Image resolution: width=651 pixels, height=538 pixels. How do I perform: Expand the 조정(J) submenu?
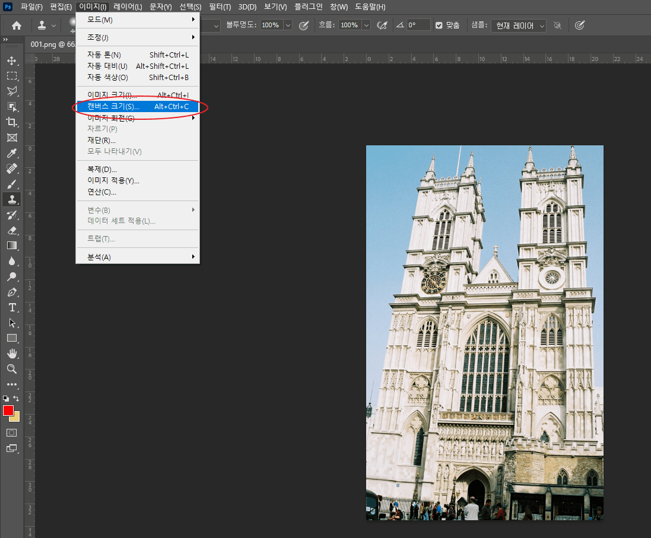click(138, 37)
